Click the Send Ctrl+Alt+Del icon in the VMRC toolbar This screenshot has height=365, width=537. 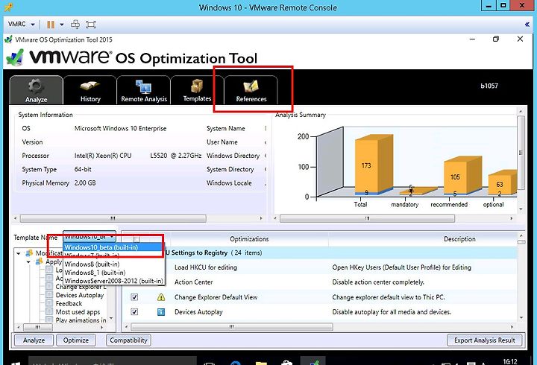pos(75,25)
